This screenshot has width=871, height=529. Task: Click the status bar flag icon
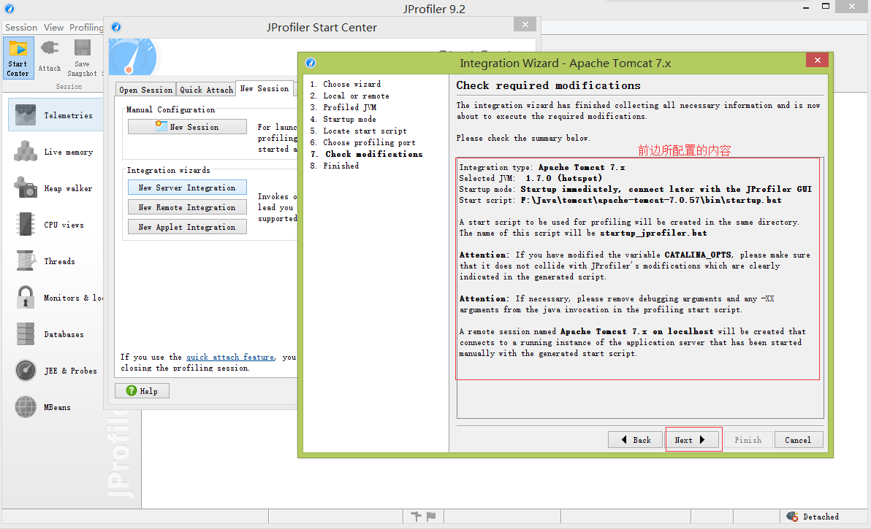[x=431, y=517]
